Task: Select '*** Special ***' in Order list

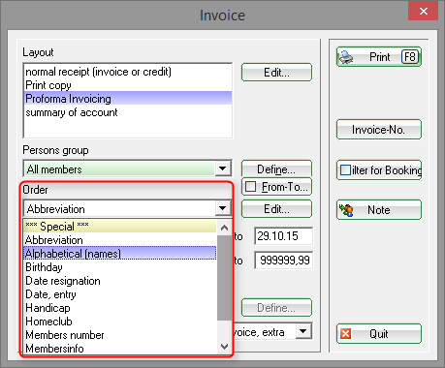Action: [120, 227]
